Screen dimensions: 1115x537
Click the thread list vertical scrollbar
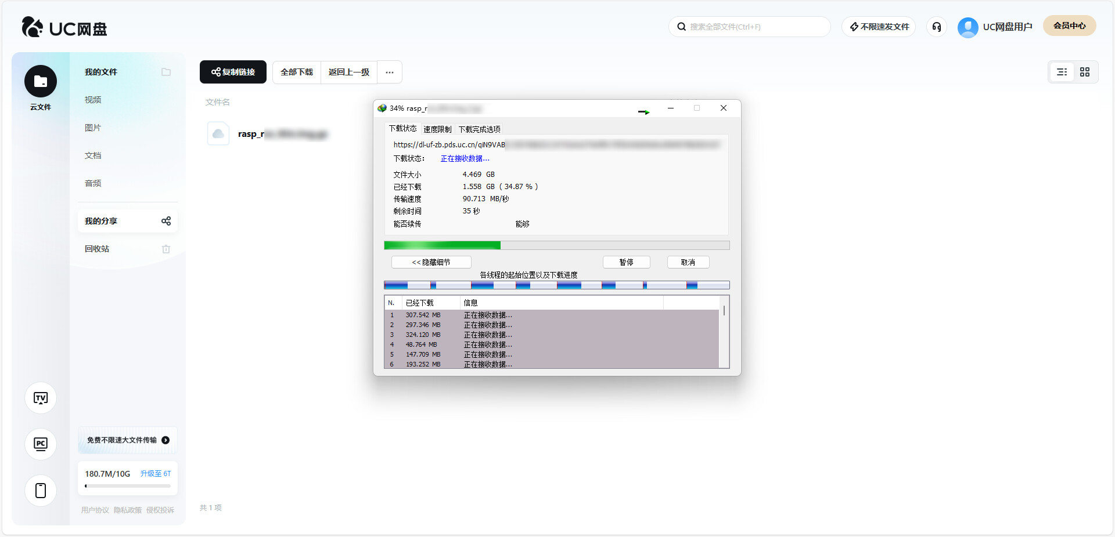(x=724, y=332)
